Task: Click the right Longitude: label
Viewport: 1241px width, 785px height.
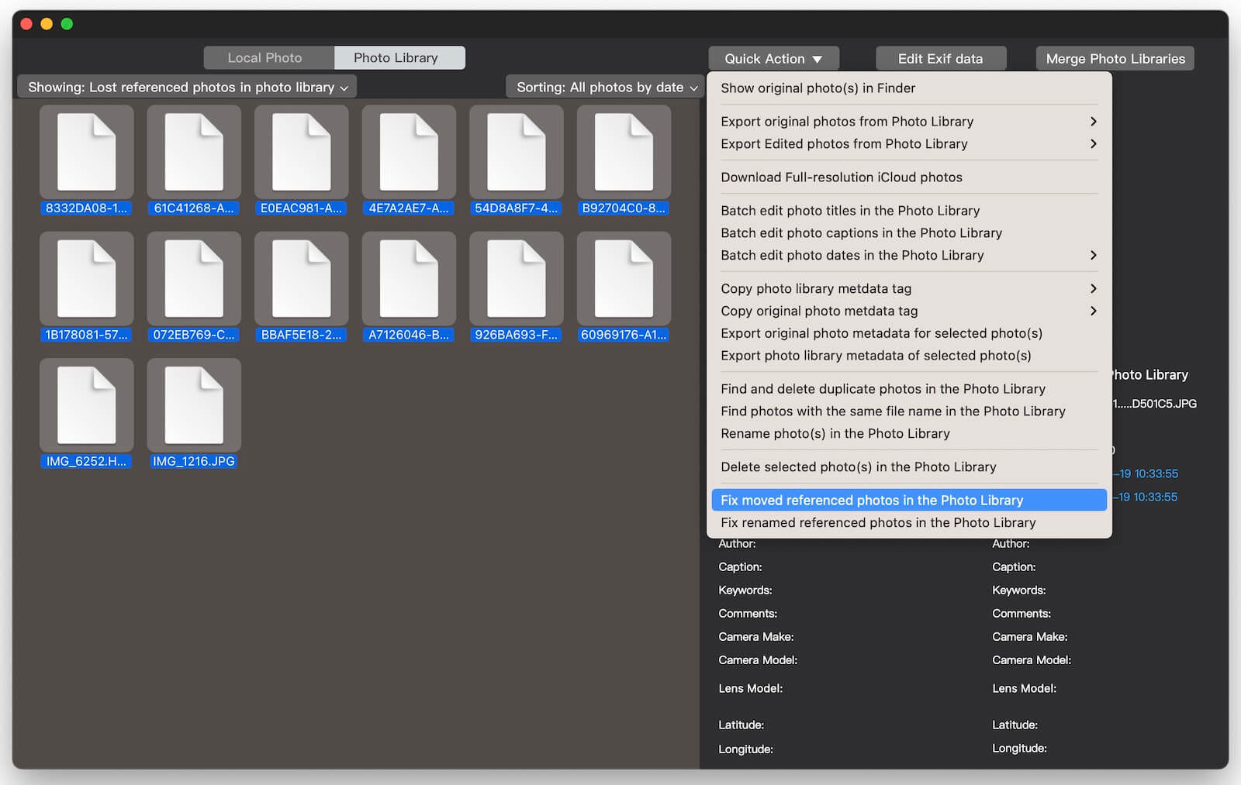Action: click(1019, 749)
